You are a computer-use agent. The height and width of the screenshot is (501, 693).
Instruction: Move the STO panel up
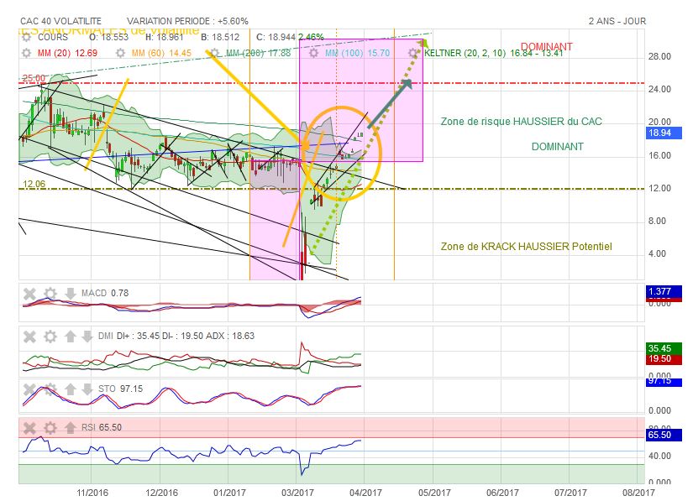tap(70, 389)
